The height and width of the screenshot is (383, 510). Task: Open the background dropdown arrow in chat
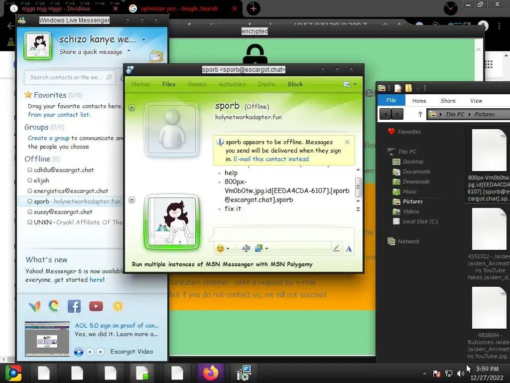tap(267, 249)
